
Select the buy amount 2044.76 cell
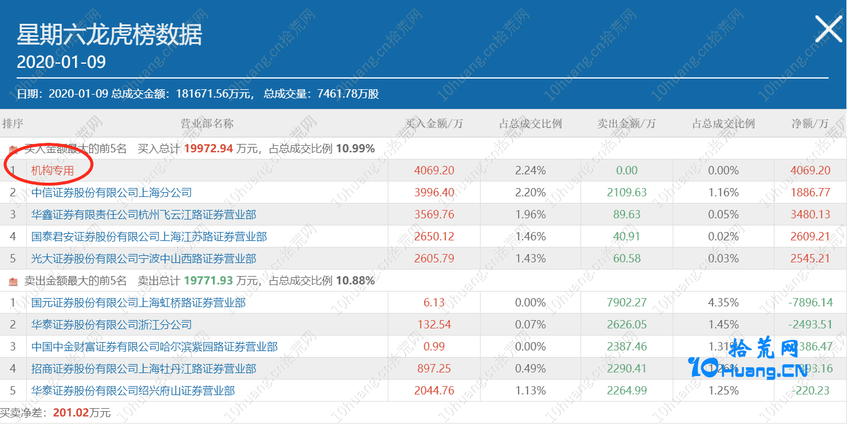434,391
